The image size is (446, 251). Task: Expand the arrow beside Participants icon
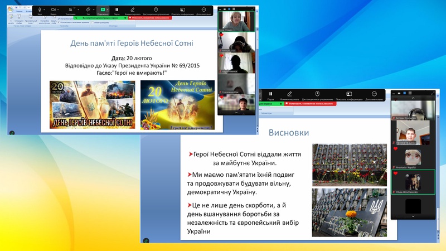[79, 9]
